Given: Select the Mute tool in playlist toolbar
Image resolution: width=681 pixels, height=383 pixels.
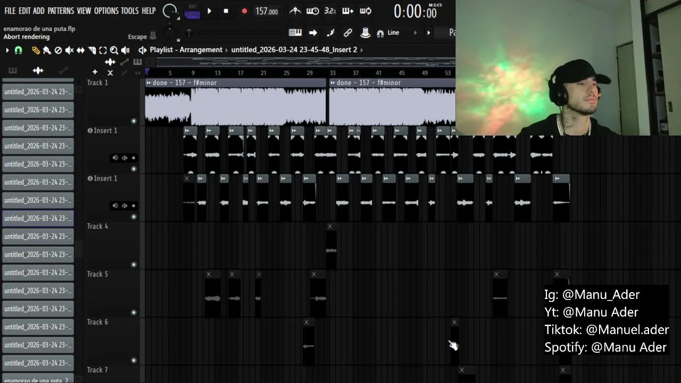Looking at the screenshot, I should pos(70,50).
